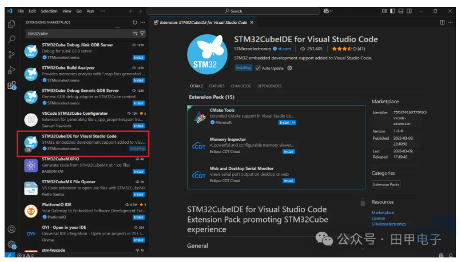The height and width of the screenshot is (262, 461).
Task: Open the Accounts icon in activity bar
Action: (11, 229)
